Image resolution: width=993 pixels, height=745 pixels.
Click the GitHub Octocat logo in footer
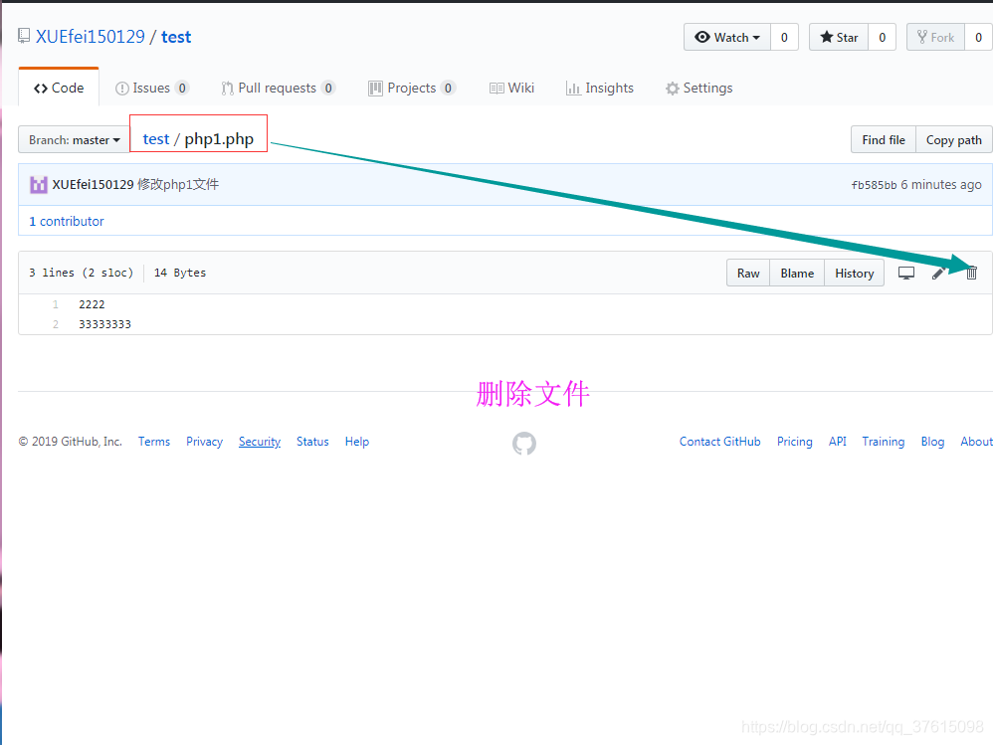(523, 443)
